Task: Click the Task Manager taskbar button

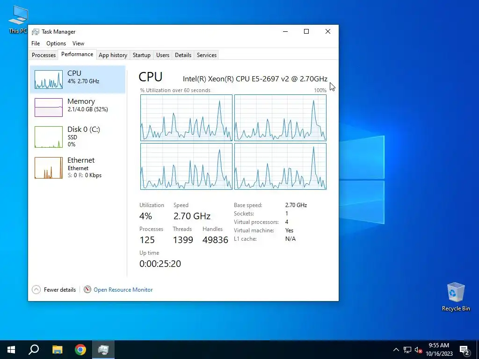Action: click(x=103, y=350)
